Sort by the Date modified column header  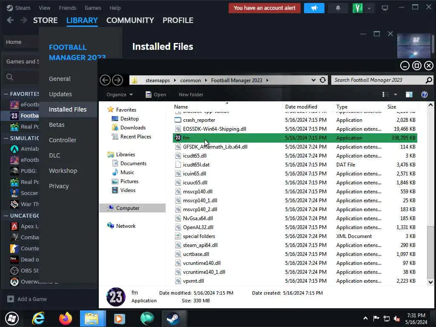[301, 107]
